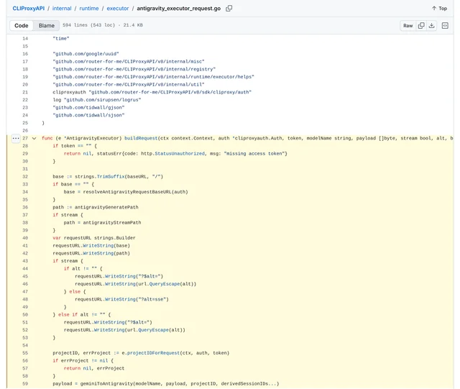Click the cliproxyauth import alias on line 21
The image size is (460, 389).
coord(69,92)
